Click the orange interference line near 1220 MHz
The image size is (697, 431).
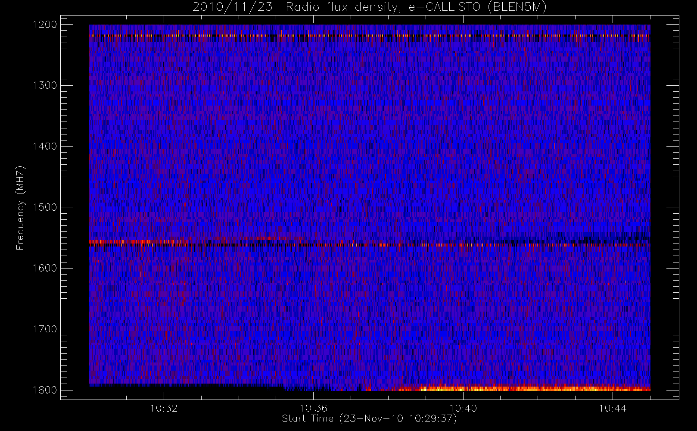(x=370, y=36)
